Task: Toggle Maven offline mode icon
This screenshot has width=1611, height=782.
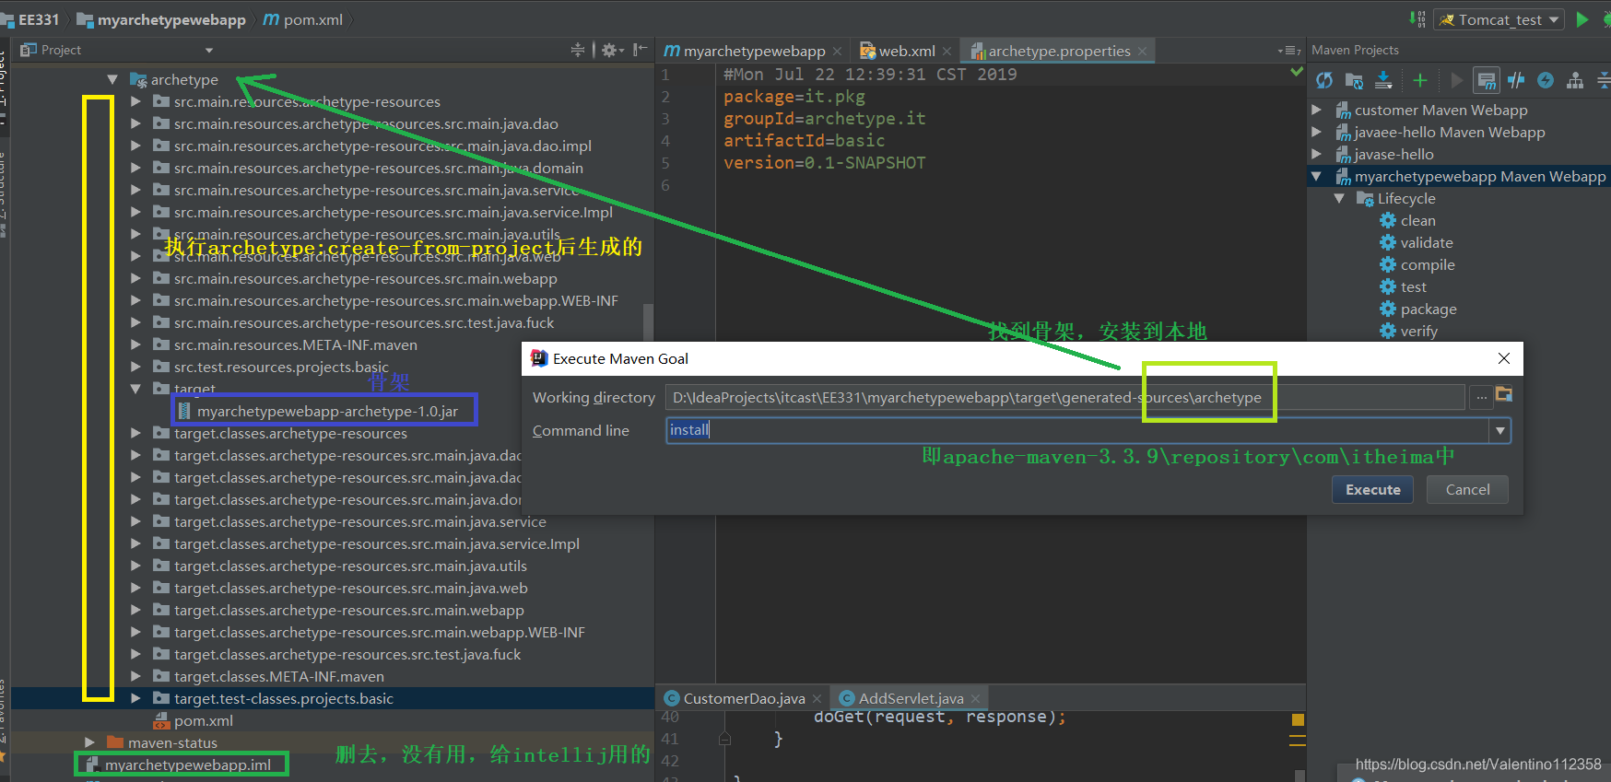Action: [x=1516, y=81]
